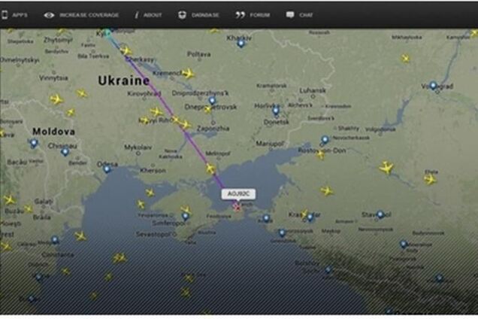478x319 pixels.
Task: Open the Database section
Action: click(x=198, y=15)
